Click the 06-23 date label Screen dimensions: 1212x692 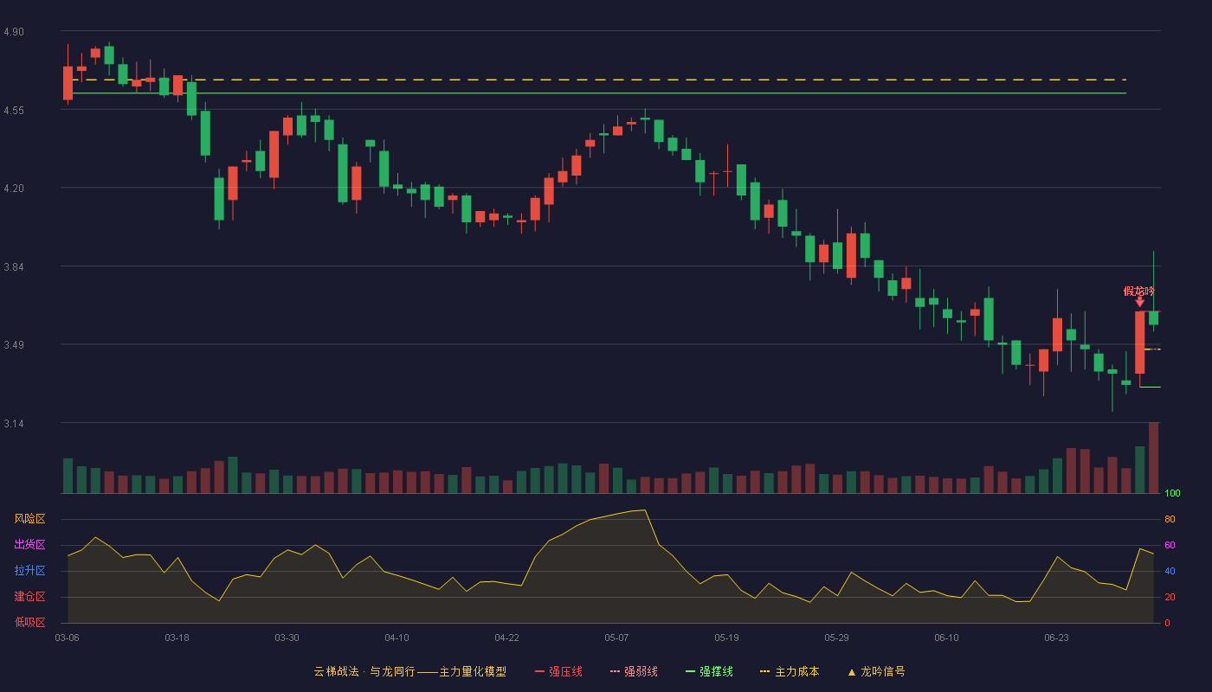[1056, 638]
